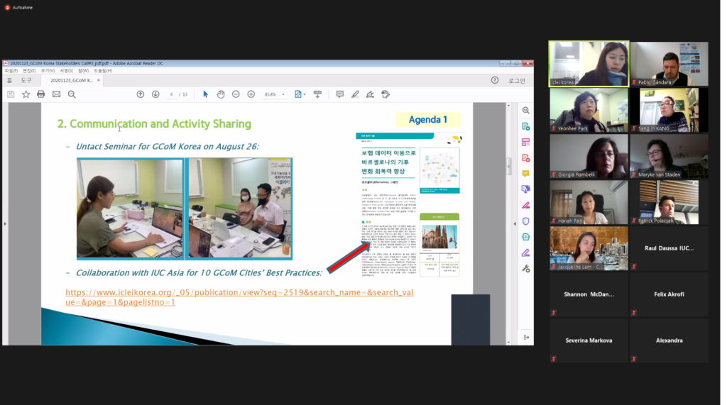The image size is (727, 405).
Task: Select the highlighter pen tool
Action: [355, 94]
